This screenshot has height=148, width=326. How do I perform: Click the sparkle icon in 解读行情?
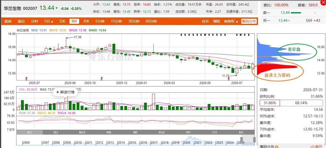pyautogui.click(x=58, y=92)
